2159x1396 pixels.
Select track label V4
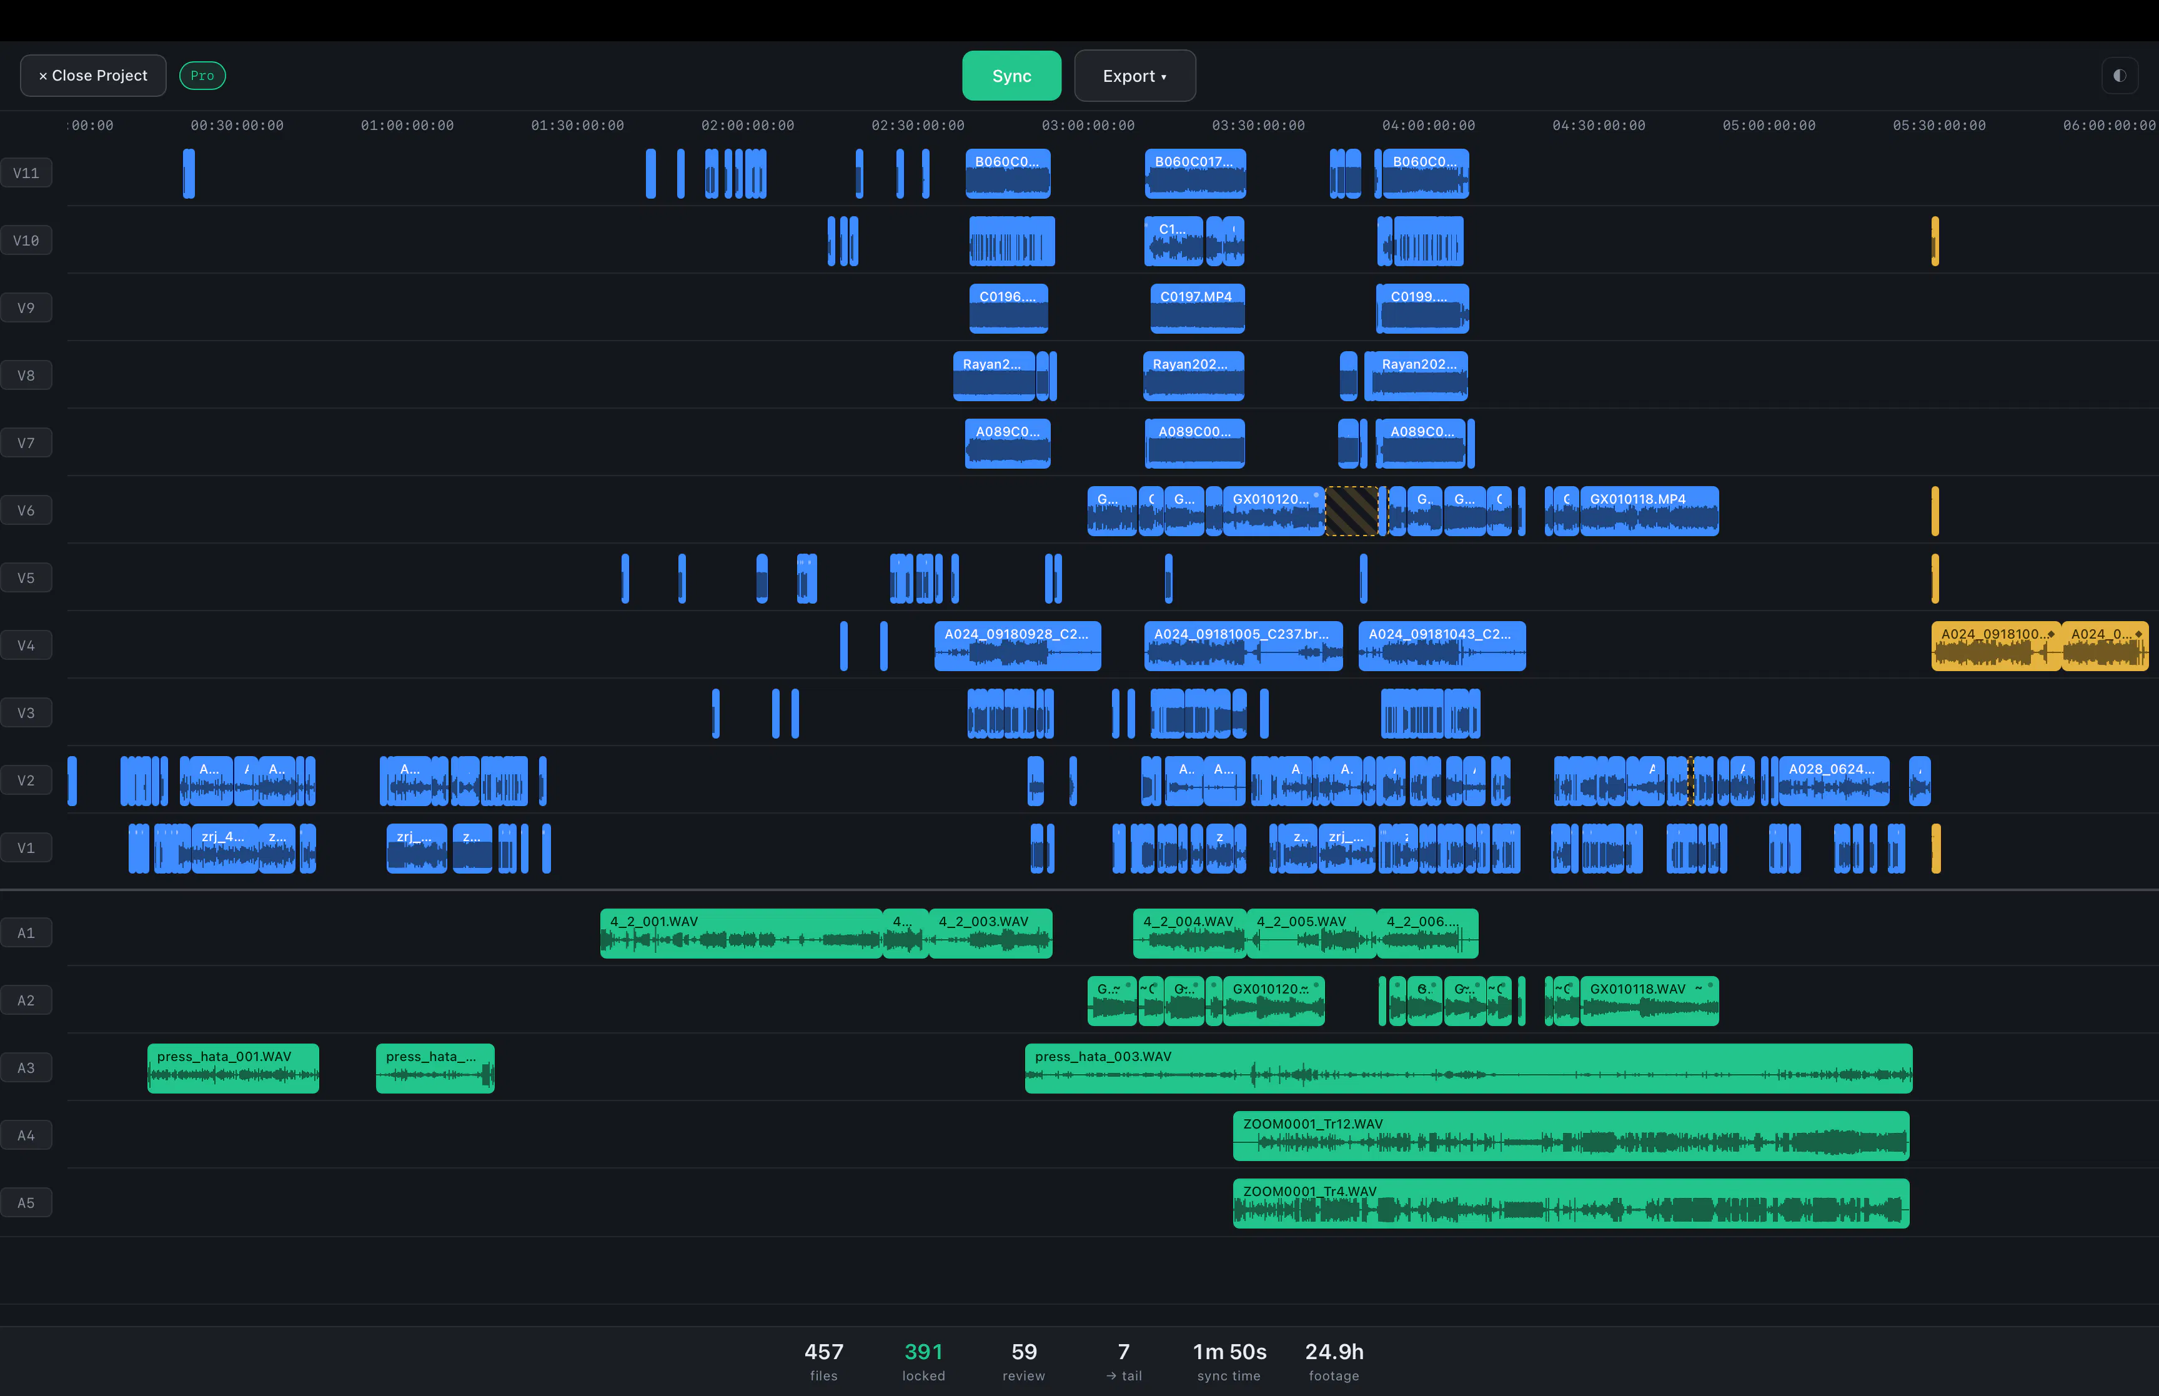click(x=26, y=646)
